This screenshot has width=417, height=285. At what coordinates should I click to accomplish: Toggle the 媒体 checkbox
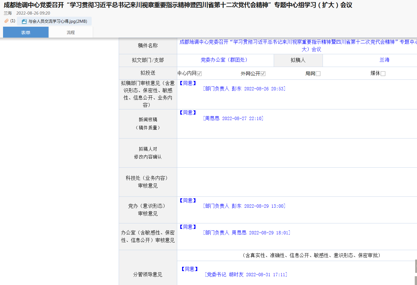(x=383, y=74)
